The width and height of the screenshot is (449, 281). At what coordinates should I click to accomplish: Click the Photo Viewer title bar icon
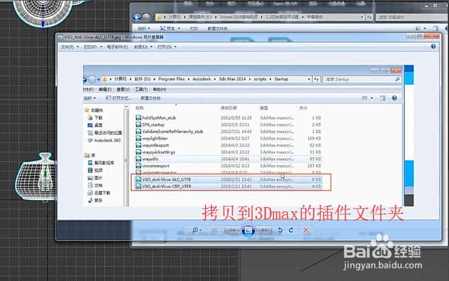pos(60,37)
